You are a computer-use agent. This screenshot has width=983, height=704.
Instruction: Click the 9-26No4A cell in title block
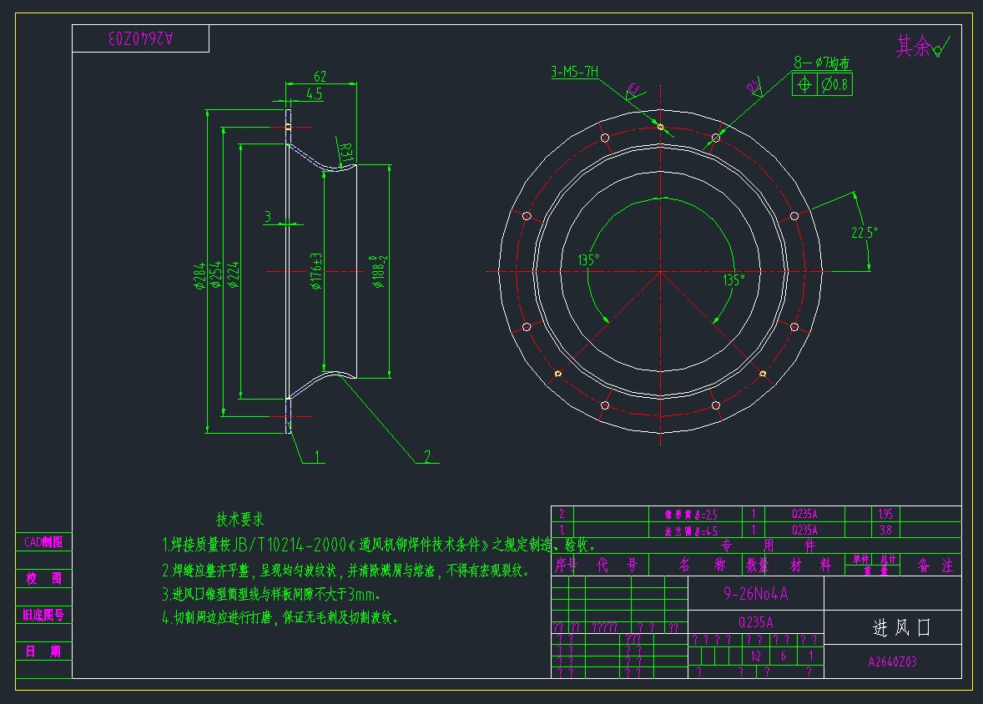(754, 594)
